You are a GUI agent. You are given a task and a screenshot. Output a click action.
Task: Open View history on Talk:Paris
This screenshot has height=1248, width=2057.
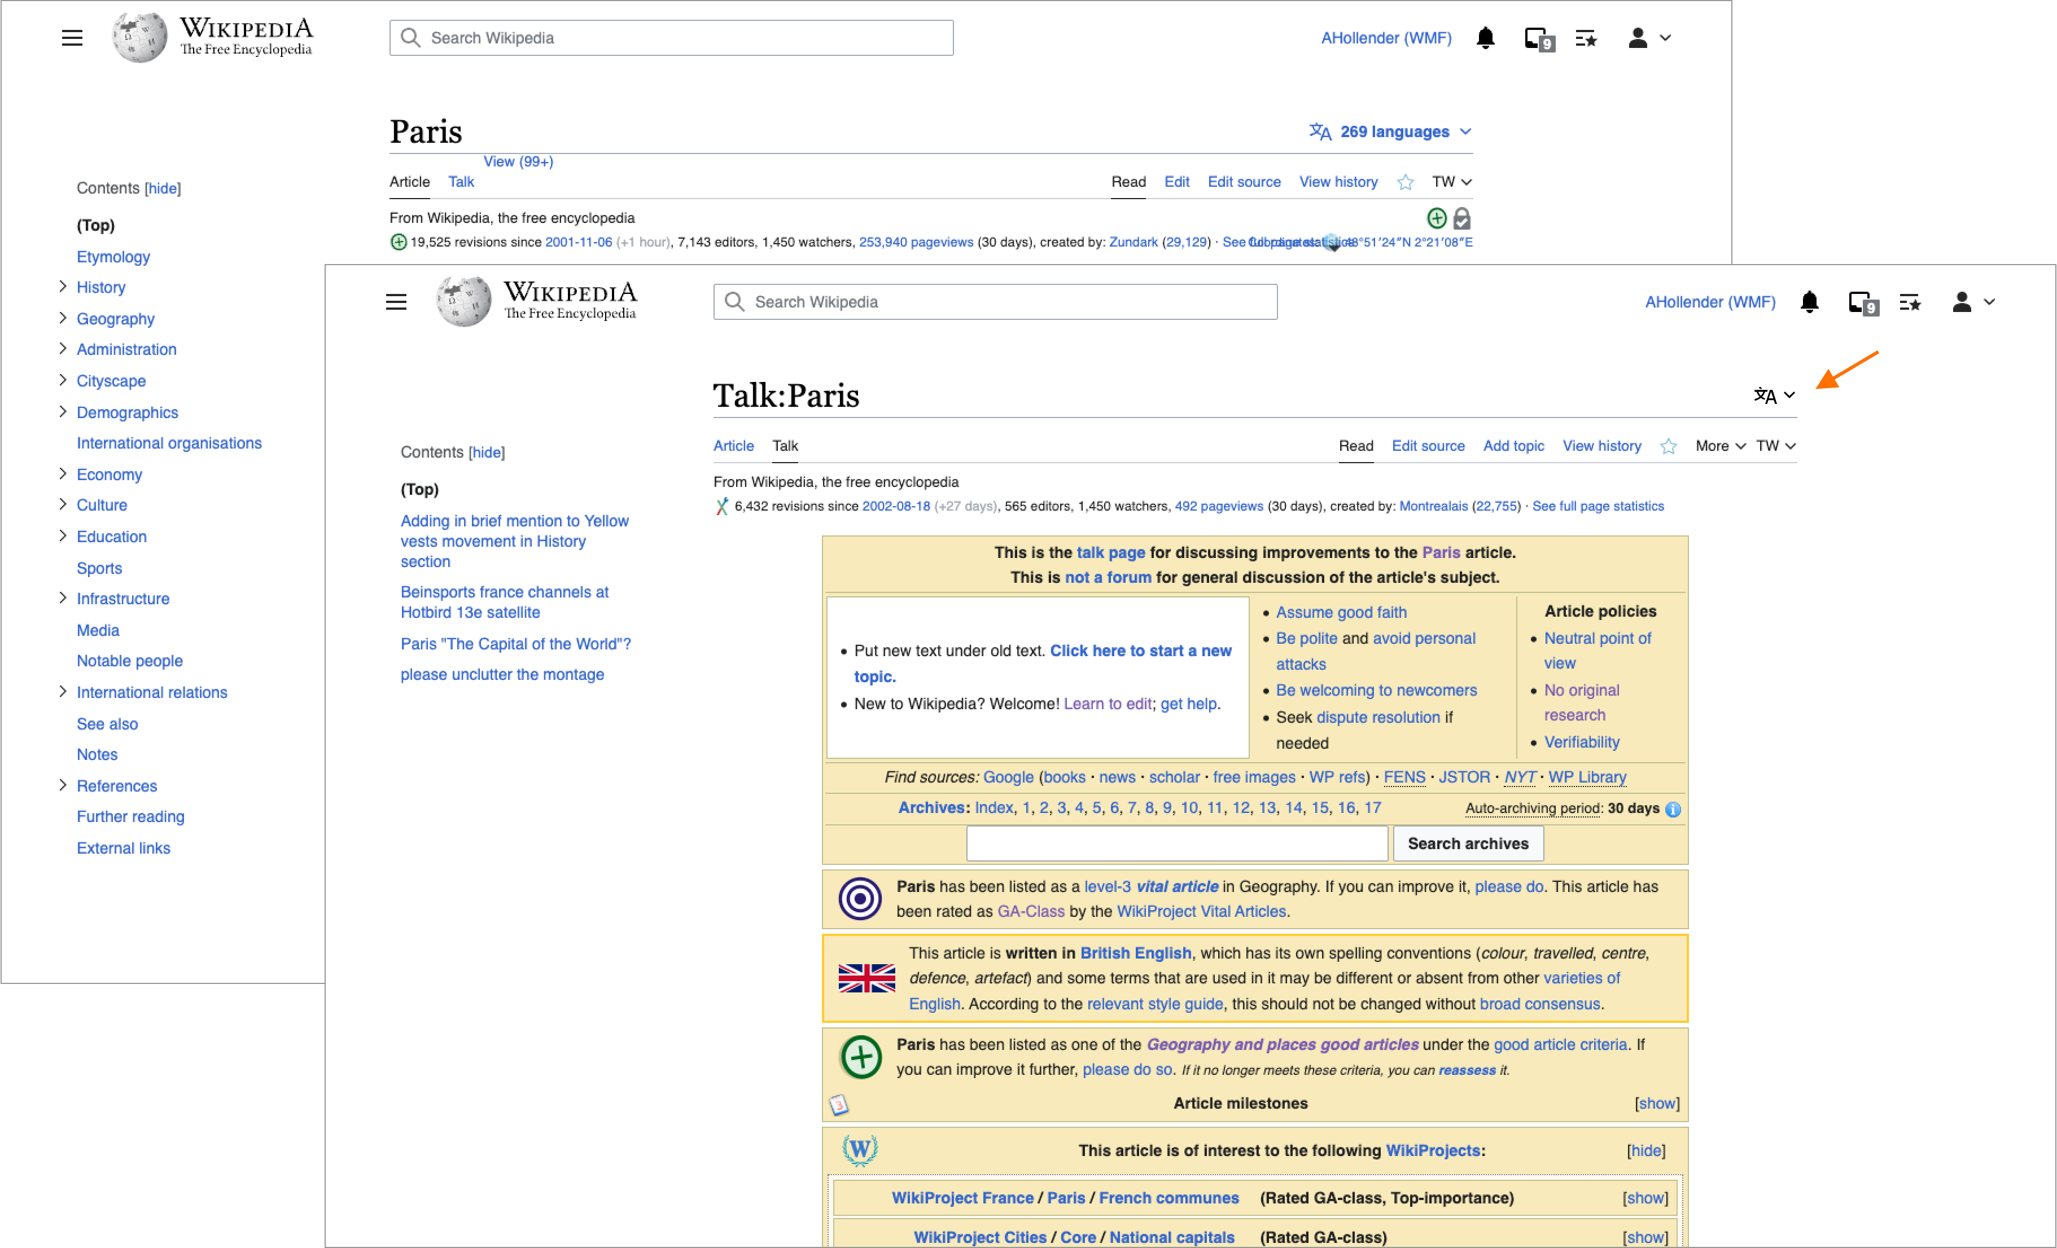pyautogui.click(x=1601, y=446)
